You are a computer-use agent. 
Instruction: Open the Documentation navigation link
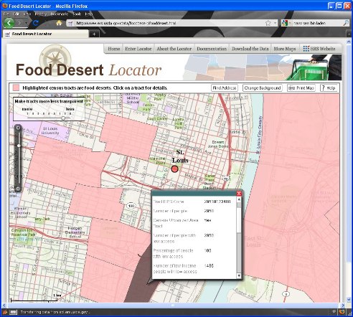click(212, 49)
